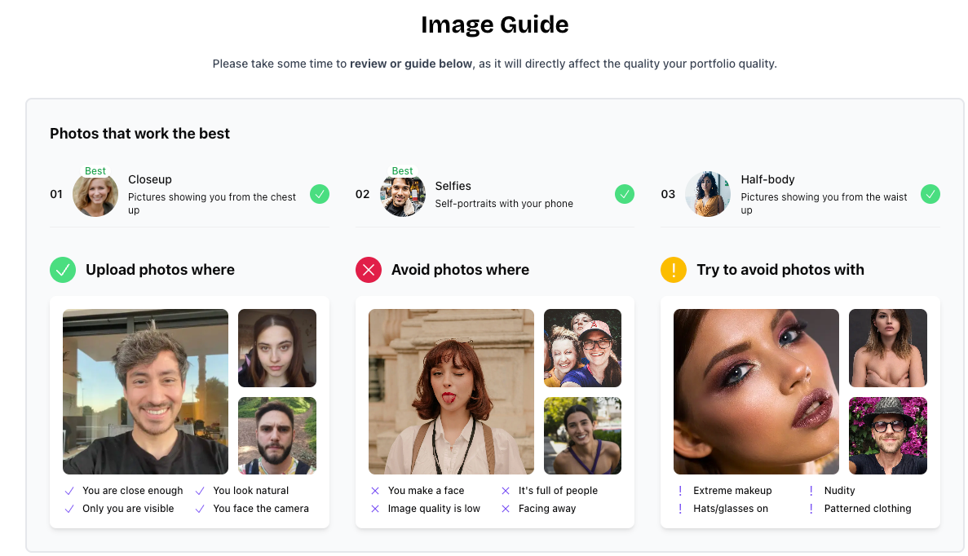
Task: Click the green checkmark beside Closeup
Action: [319, 194]
